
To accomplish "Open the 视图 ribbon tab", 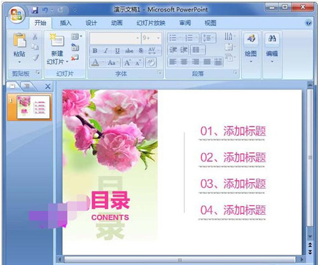I will coord(211,23).
